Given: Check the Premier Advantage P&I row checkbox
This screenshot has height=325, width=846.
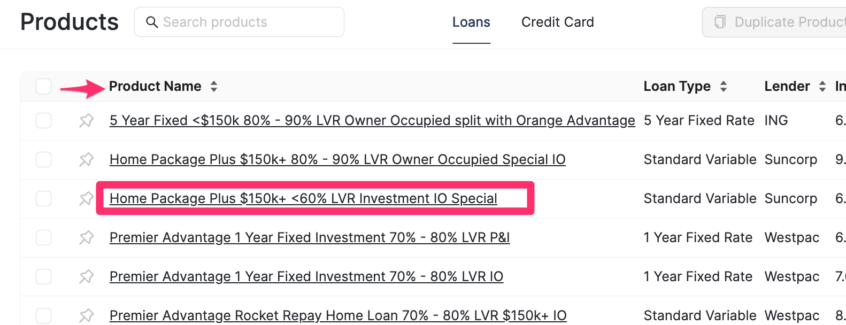Looking at the screenshot, I should pyautogui.click(x=43, y=237).
